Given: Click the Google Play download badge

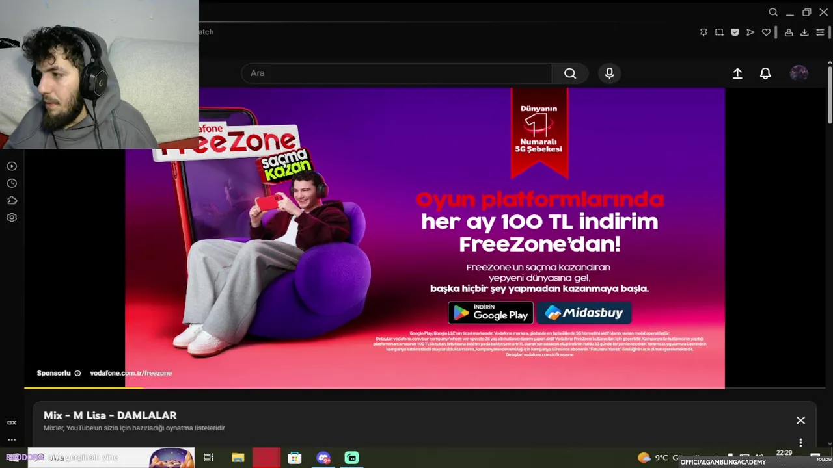Looking at the screenshot, I should pyautogui.click(x=491, y=313).
